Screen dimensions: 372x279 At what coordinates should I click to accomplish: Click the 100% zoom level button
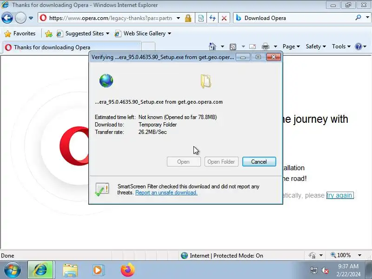[341, 255]
